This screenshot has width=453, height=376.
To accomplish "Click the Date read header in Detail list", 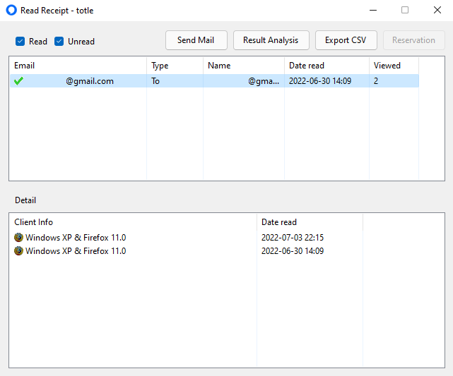I will [310, 222].
